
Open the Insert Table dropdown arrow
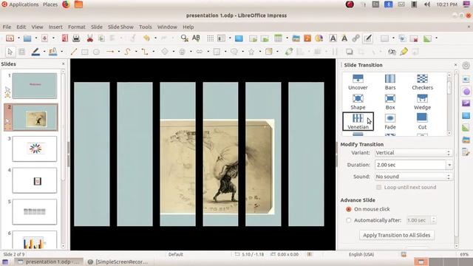coord(287,38)
